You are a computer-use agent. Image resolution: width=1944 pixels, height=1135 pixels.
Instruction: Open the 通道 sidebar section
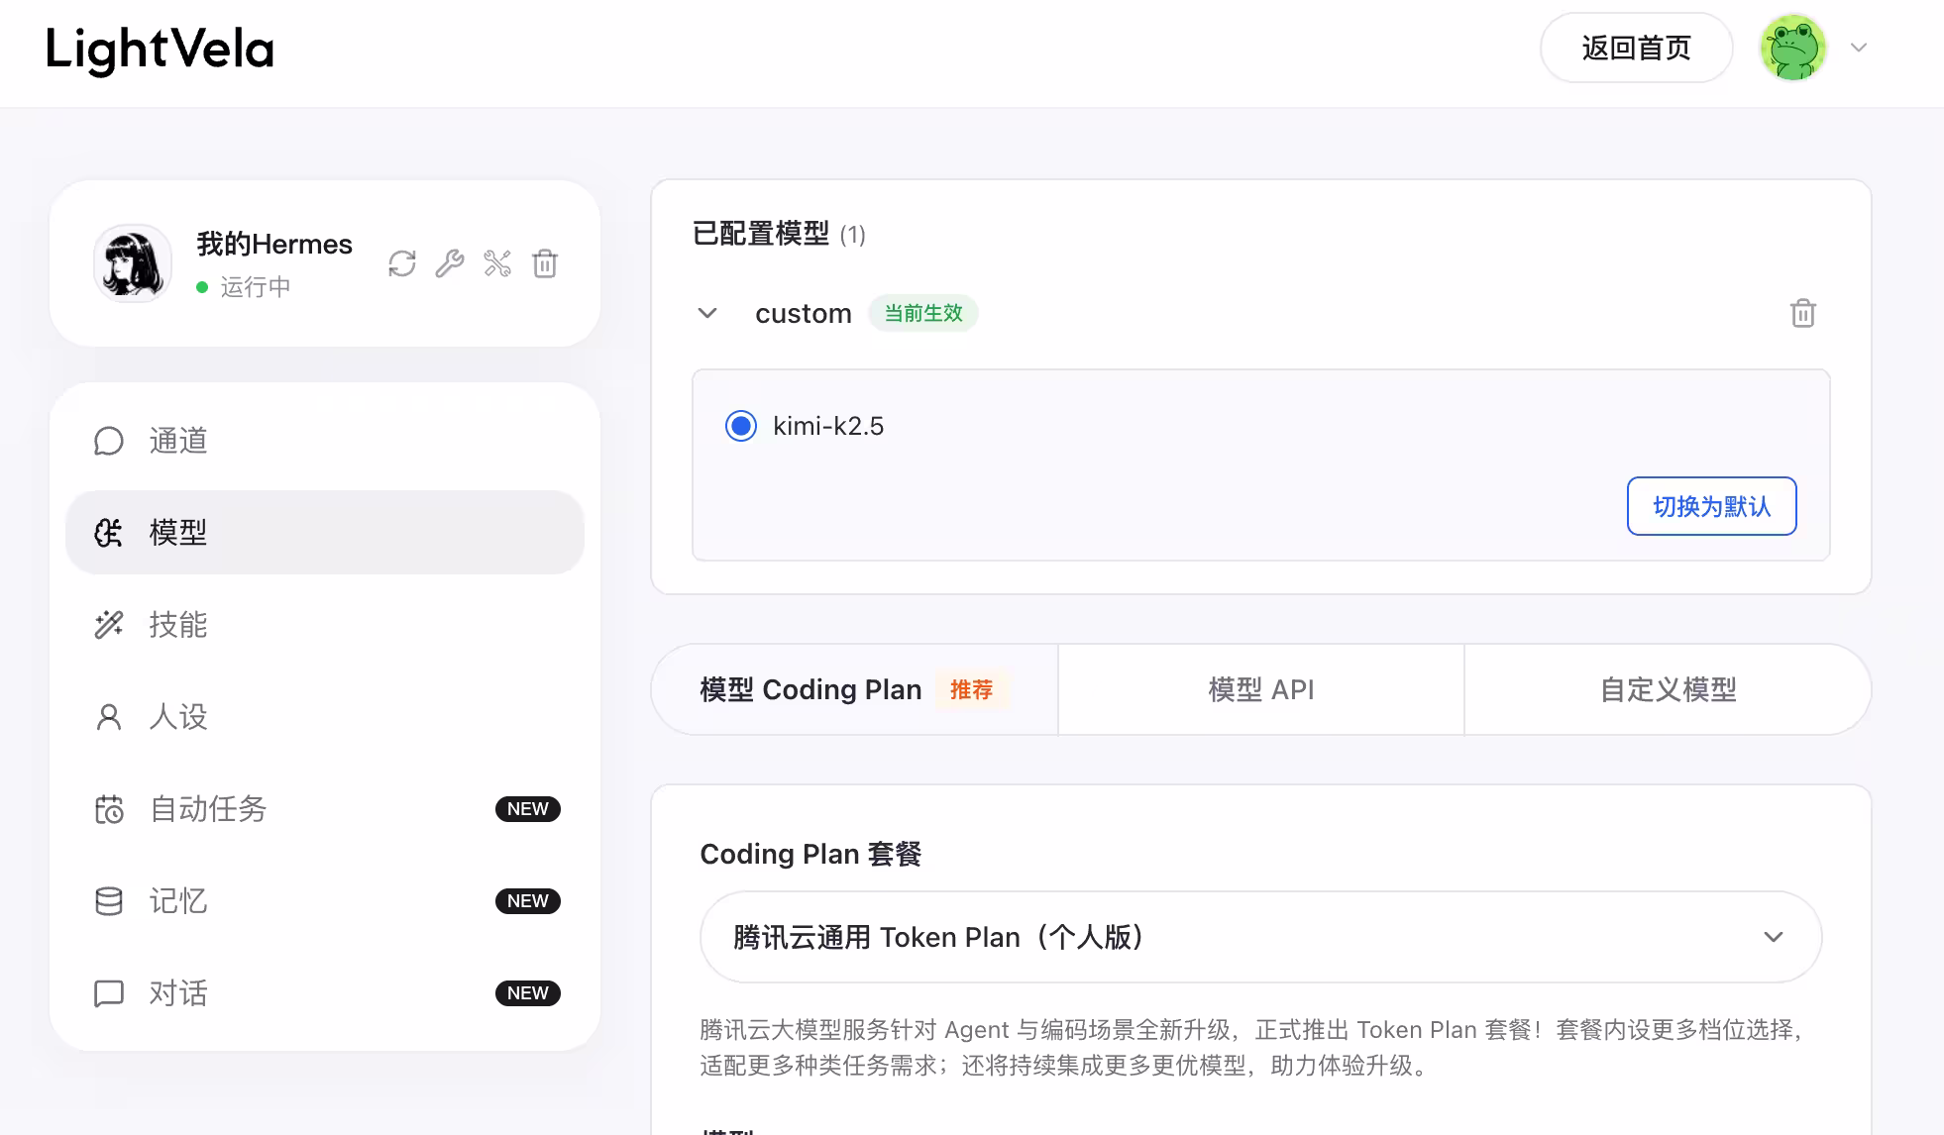[x=325, y=441]
